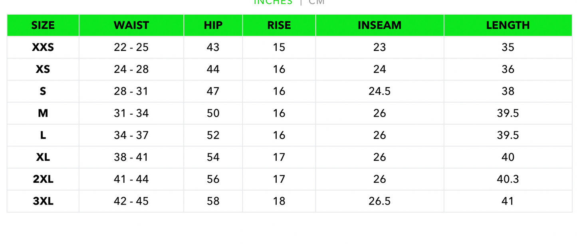
Task: Click the RISE column header
Action: (279, 25)
